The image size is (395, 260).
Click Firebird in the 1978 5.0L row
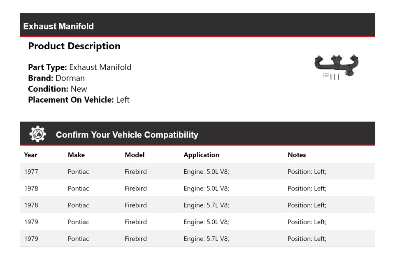135,189
